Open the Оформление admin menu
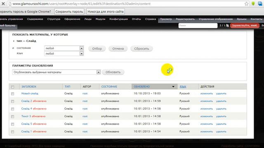Image resolution: width=264 pixels, height=148 pixels. [x=72, y=19]
